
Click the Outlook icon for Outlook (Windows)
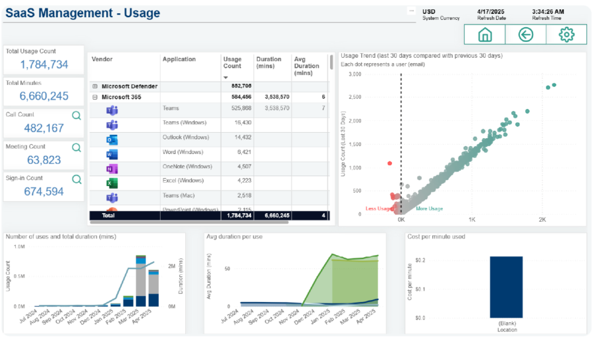point(112,139)
